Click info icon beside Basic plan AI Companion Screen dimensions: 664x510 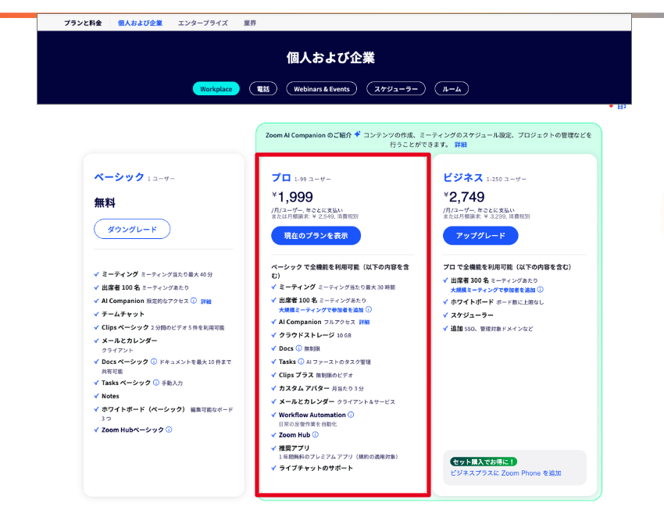[x=195, y=301]
